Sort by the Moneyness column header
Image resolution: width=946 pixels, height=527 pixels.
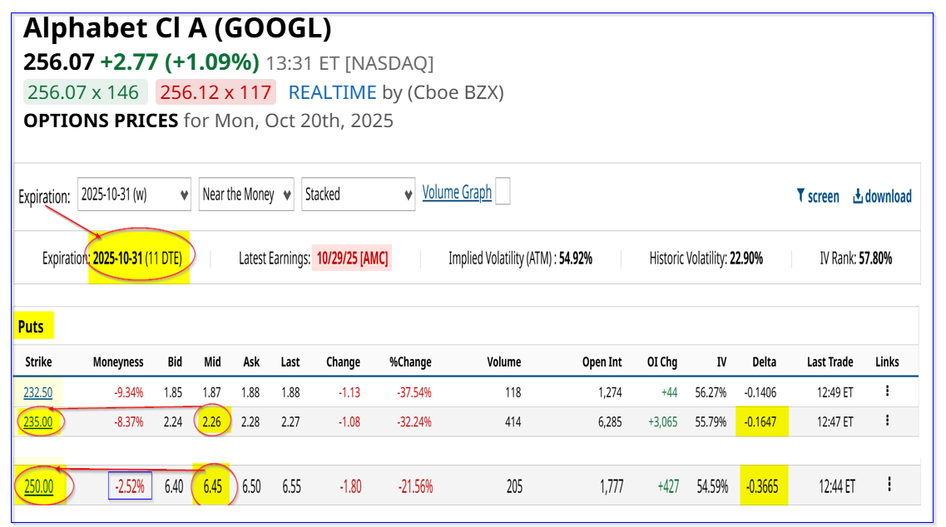118,362
